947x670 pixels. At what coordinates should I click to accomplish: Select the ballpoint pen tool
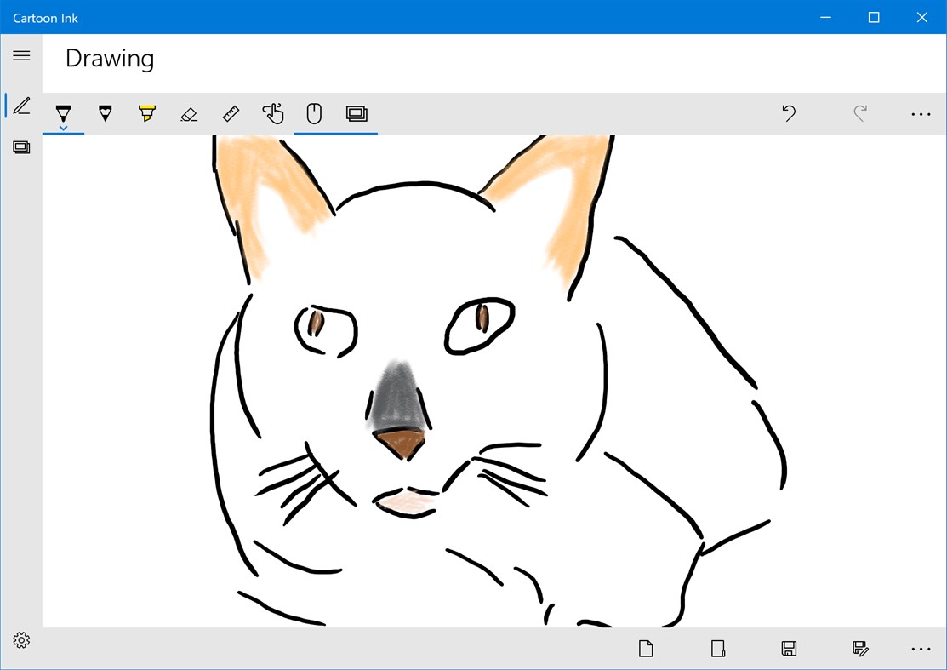pyautogui.click(x=63, y=112)
